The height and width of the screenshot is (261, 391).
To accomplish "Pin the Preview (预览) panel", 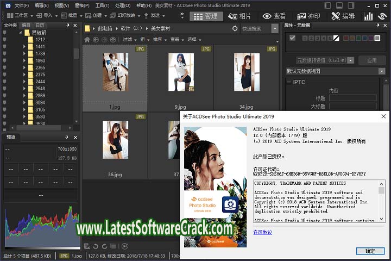I will point(67,137).
